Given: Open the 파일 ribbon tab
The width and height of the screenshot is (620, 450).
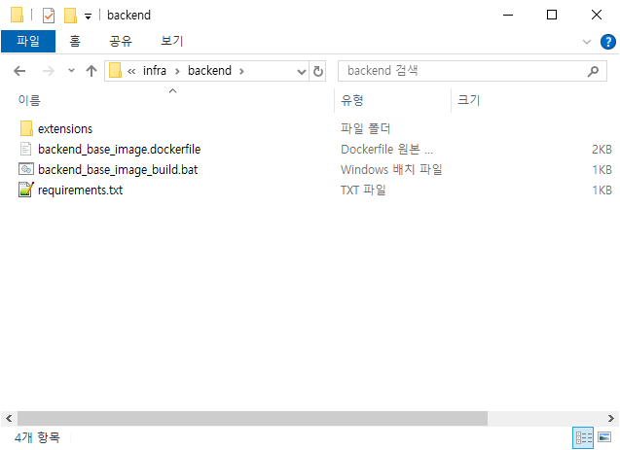Looking at the screenshot, I should (x=28, y=41).
